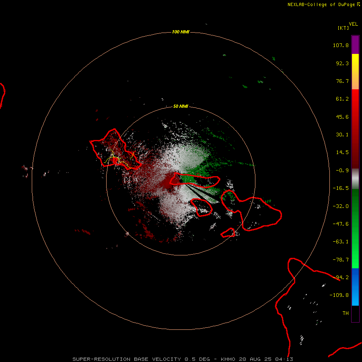Click the 76.7 legend value
The width and height of the screenshot is (362, 362).
click(x=342, y=81)
